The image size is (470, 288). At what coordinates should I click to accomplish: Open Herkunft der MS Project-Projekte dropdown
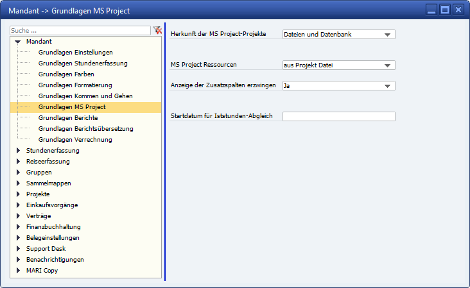387,35
